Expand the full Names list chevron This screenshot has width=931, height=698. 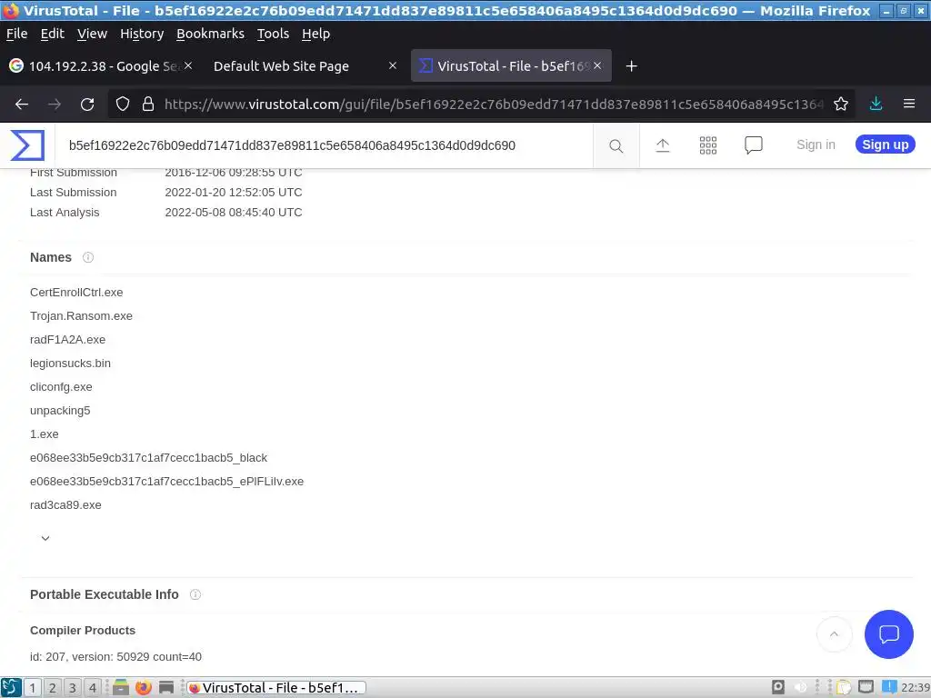point(45,538)
